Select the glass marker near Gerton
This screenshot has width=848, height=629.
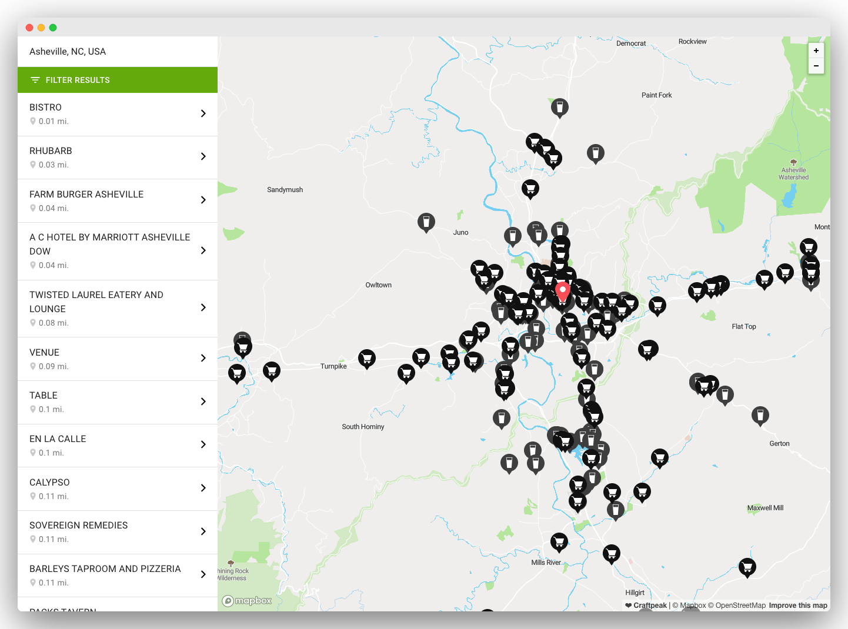760,415
